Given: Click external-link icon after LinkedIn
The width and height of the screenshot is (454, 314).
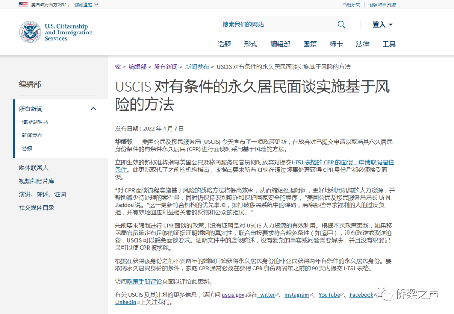Looking at the screenshot, I should 138,302.
